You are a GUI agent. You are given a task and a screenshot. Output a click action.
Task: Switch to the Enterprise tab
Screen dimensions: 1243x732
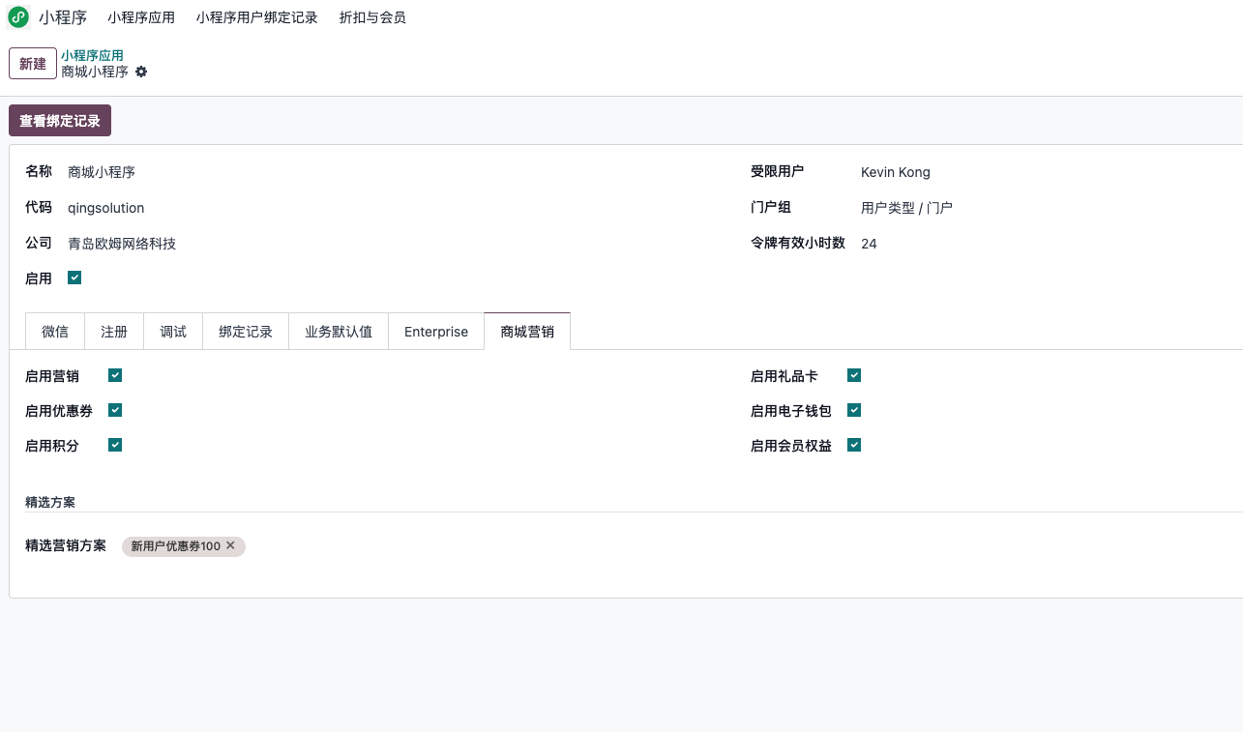(436, 331)
